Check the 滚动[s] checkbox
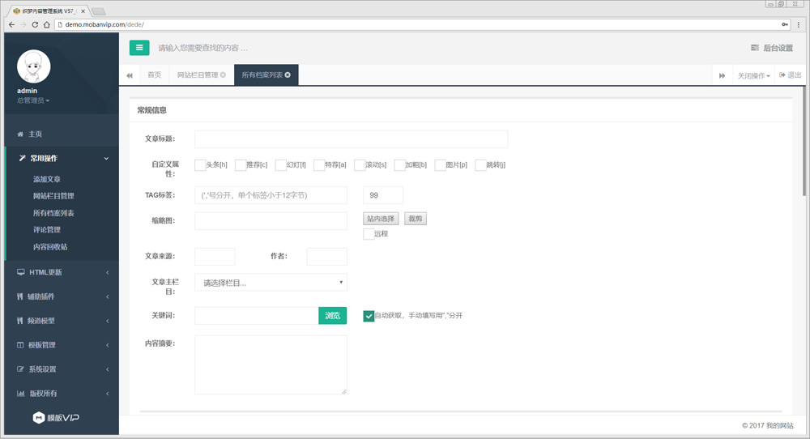The height and width of the screenshot is (439, 810). point(360,164)
